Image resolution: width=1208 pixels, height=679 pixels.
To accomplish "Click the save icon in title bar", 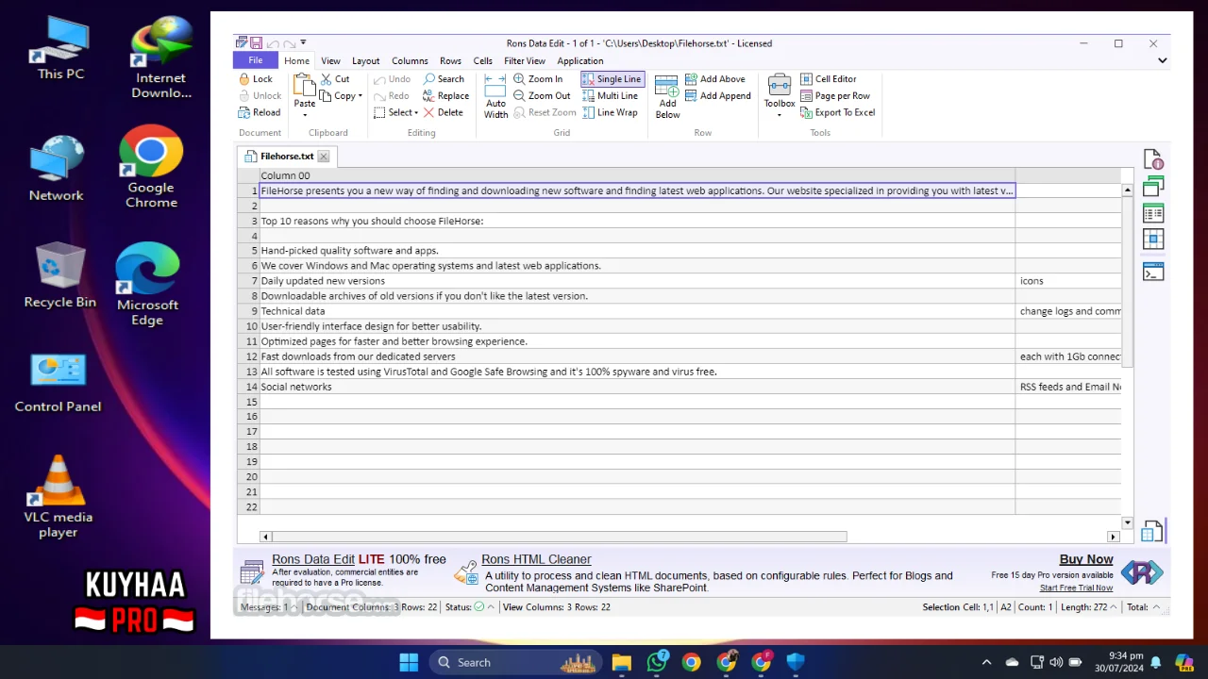I will pos(257,43).
